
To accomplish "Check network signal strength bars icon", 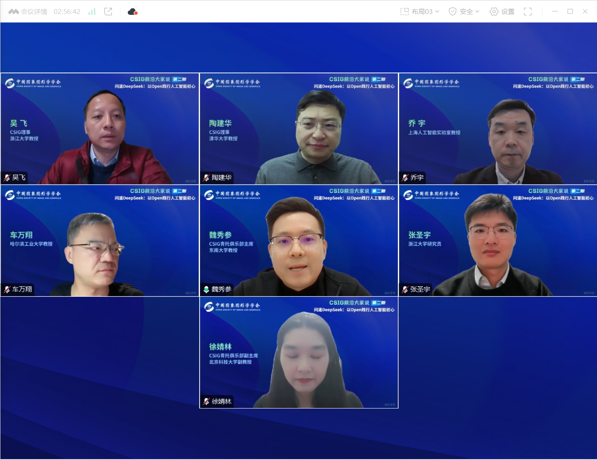I will click(x=92, y=12).
